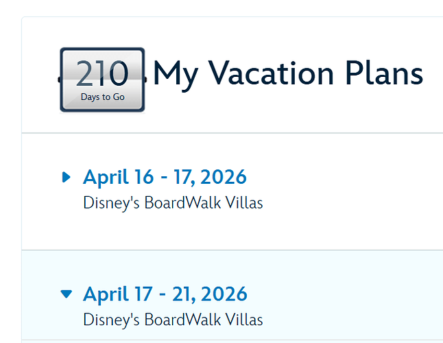Click the word Plans in the page title

tap(384, 73)
